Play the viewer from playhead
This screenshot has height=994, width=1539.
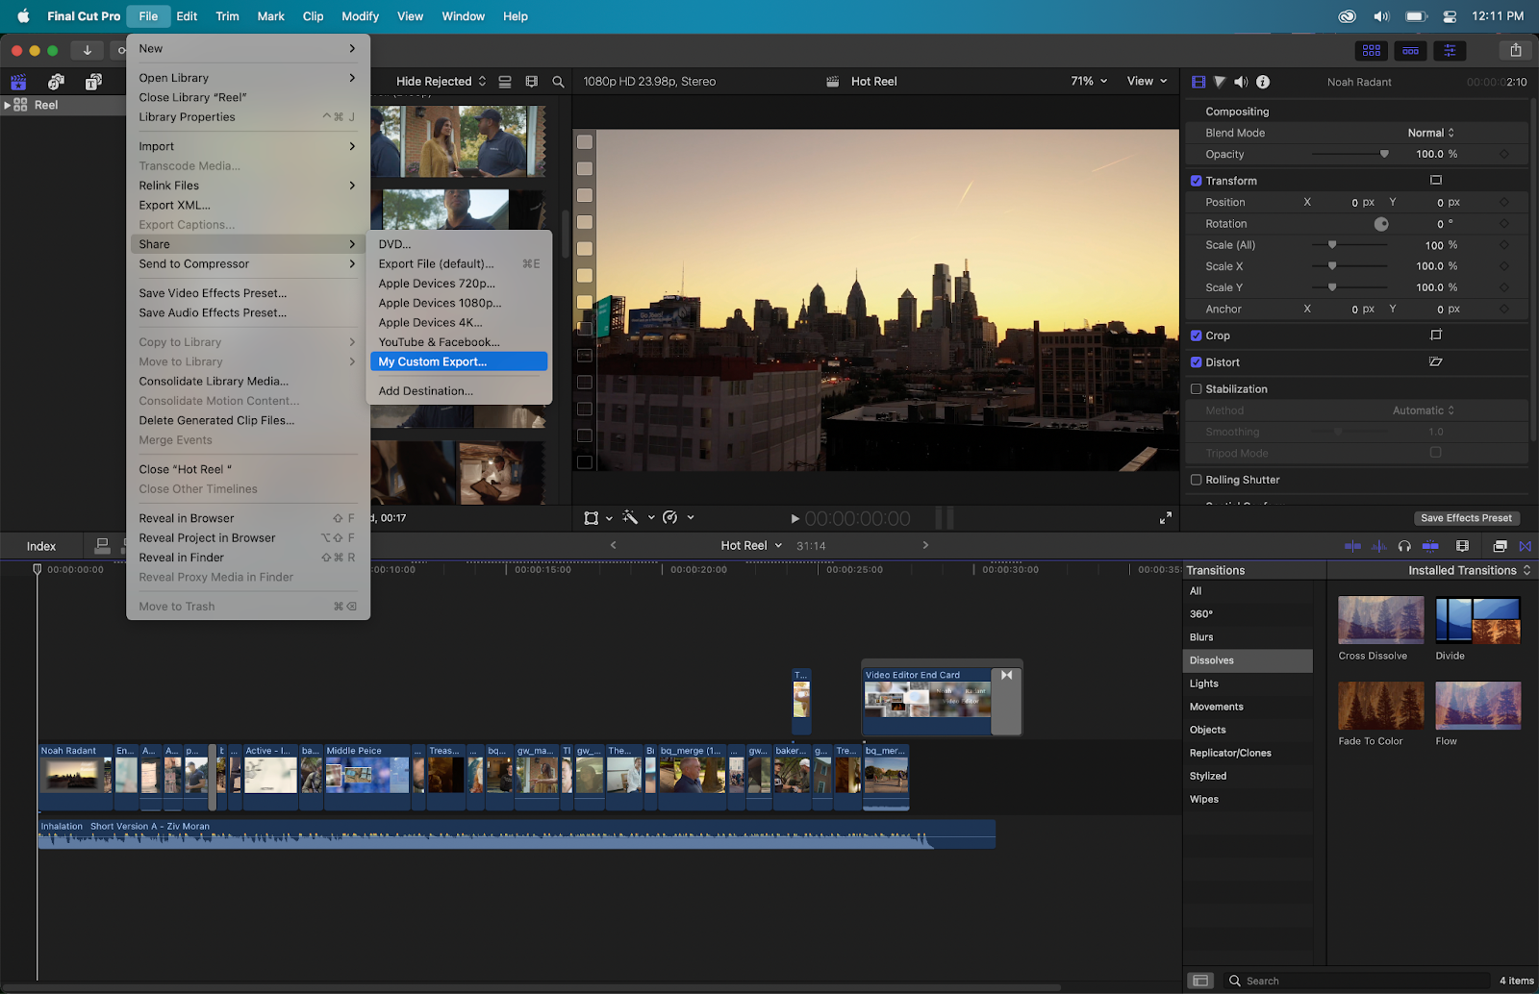[795, 519]
